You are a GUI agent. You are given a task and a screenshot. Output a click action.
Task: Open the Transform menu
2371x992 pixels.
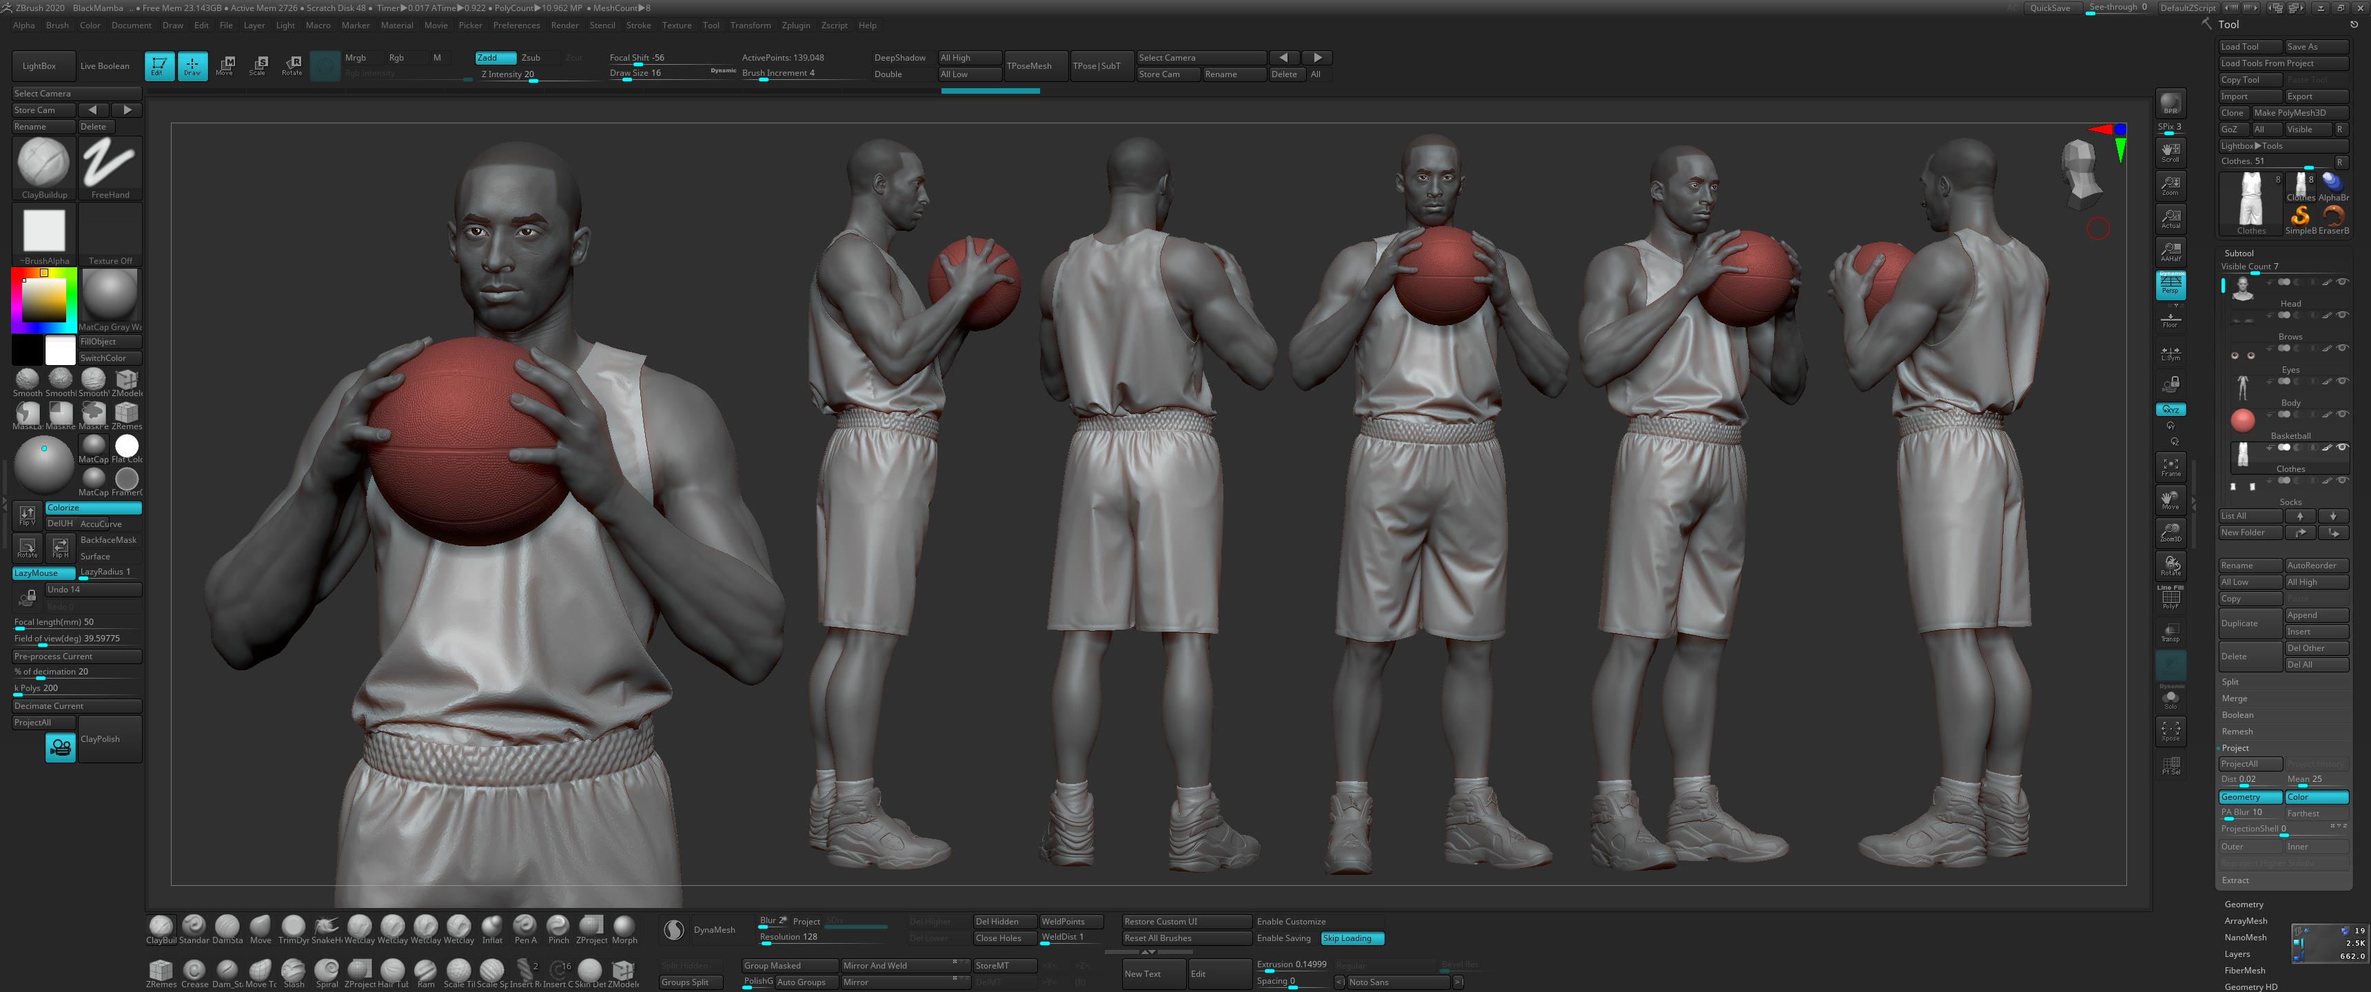[x=750, y=25]
